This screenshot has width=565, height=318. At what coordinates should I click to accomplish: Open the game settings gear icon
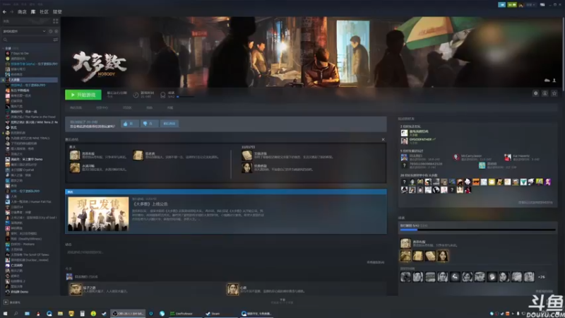pyautogui.click(x=536, y=93)
